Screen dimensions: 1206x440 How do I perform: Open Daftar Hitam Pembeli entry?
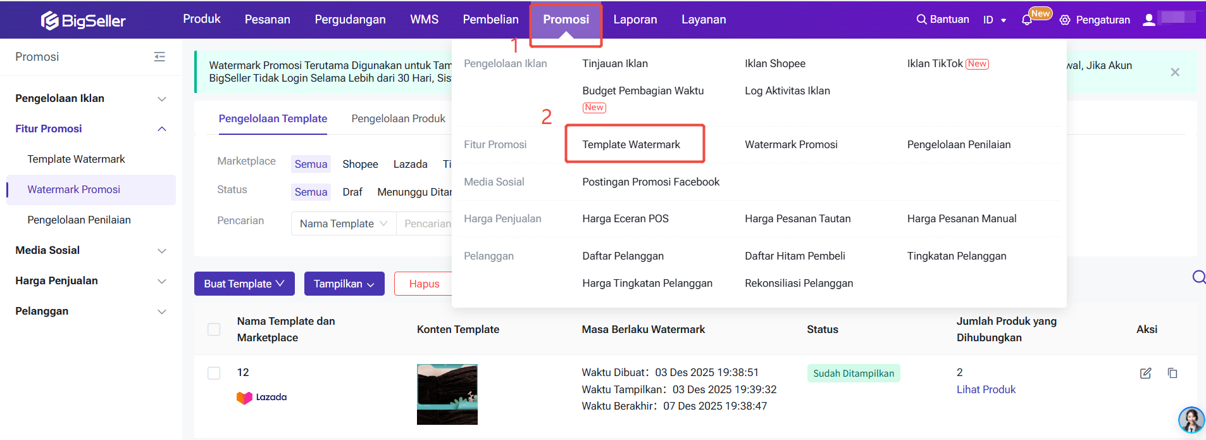pyautogui.click(x=795, y=256)
